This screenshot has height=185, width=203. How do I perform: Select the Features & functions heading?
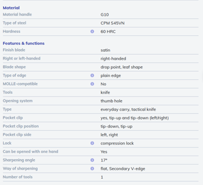[x=23, y=43]
